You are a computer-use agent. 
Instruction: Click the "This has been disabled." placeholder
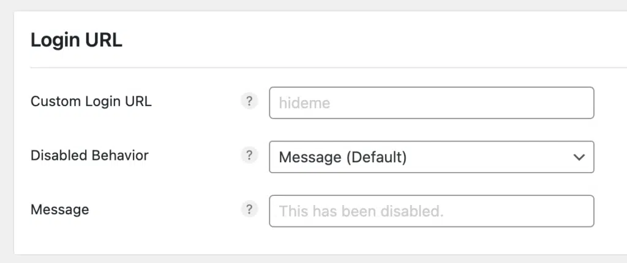[361, 212]
